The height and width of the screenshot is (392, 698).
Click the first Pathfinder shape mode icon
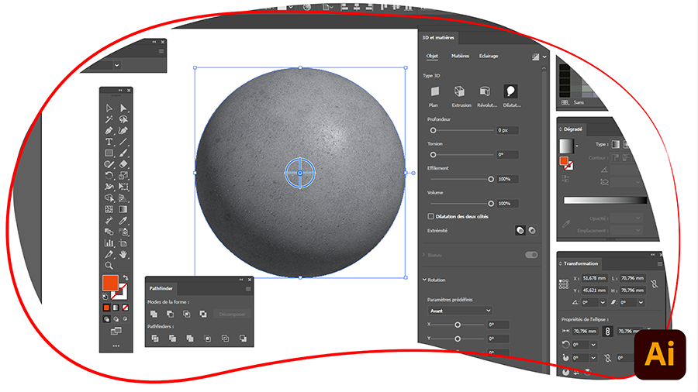[154, 314]
